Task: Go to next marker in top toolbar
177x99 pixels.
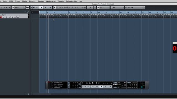Action: (x=34, y=7)
